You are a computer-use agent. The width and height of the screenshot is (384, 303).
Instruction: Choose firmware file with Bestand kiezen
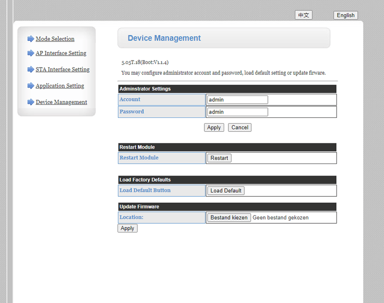pos(229,218)
